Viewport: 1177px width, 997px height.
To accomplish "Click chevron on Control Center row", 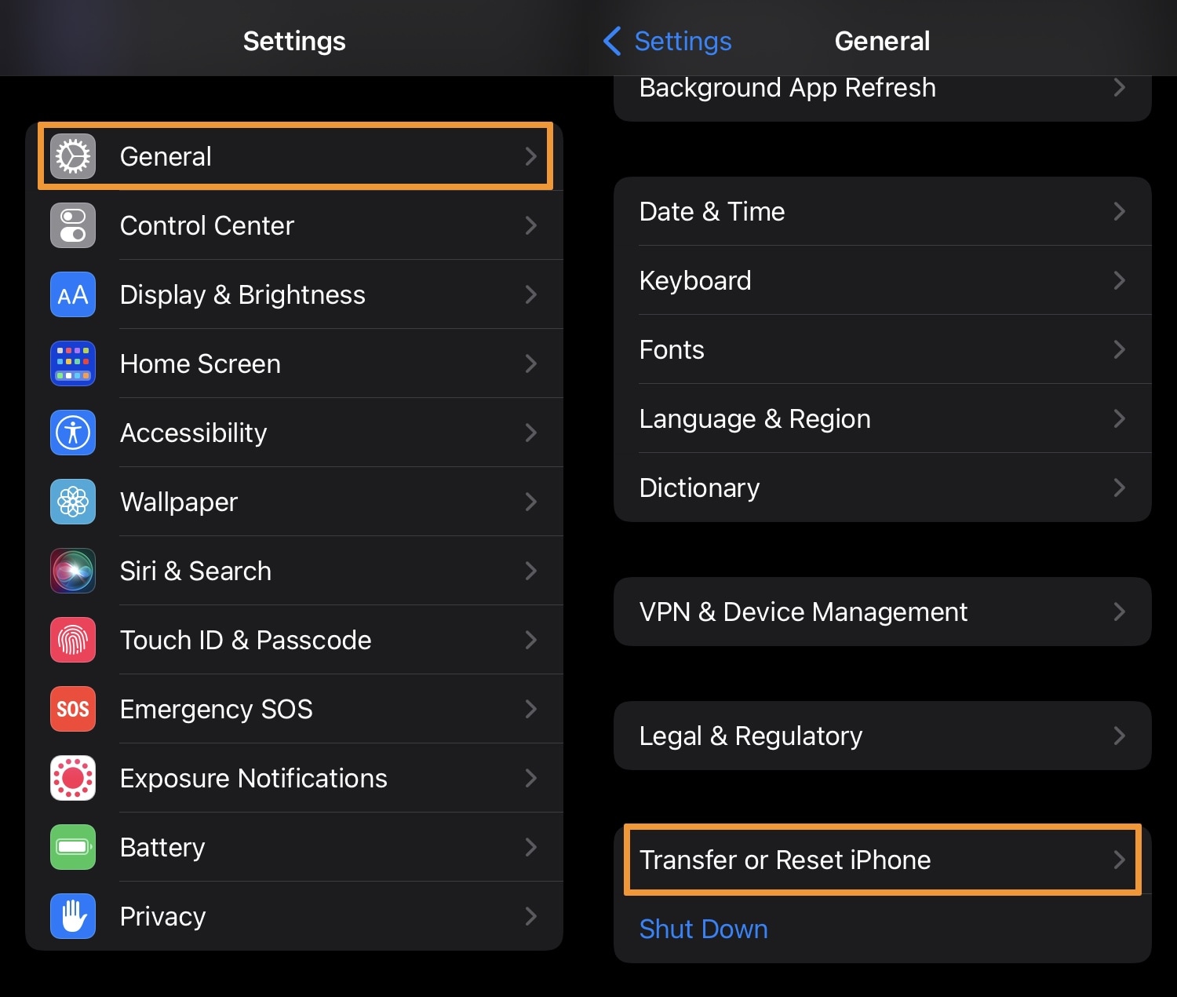I will pyautogui.click(x=531, y=225).
